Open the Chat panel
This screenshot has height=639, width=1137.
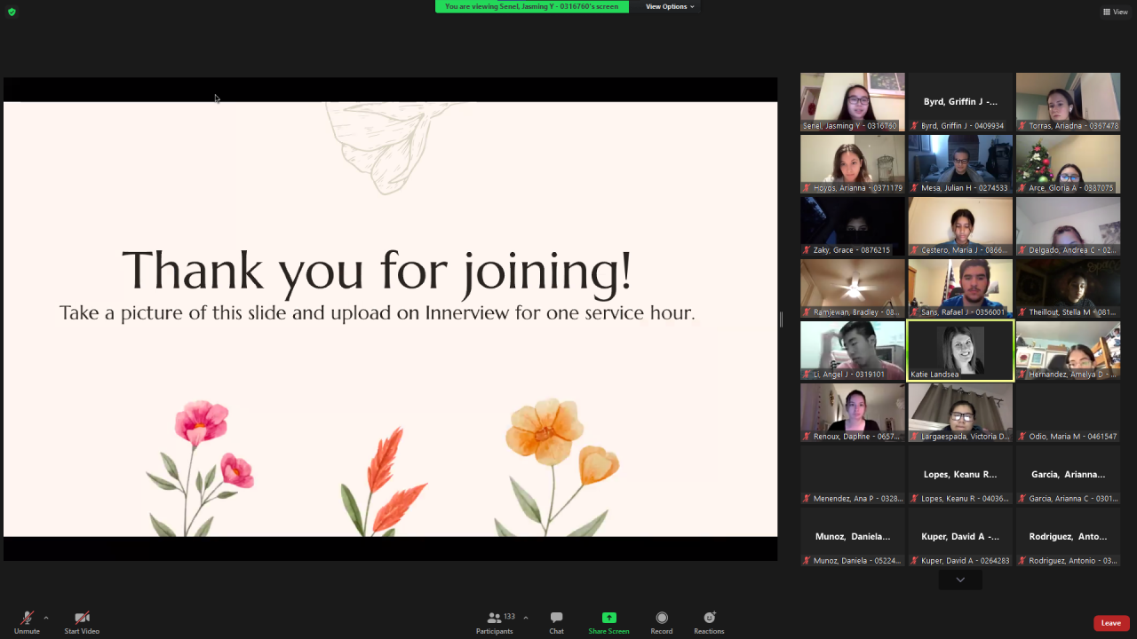click(556, 622)
